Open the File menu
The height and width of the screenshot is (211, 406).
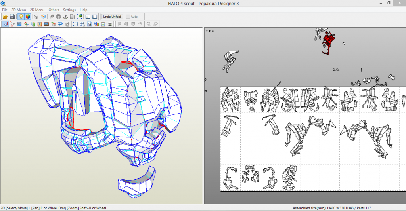5,10
